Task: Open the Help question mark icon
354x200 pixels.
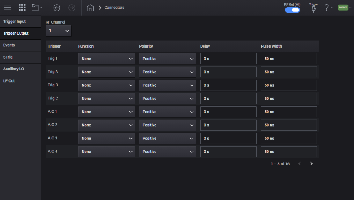Action: (x=326, y=8)
